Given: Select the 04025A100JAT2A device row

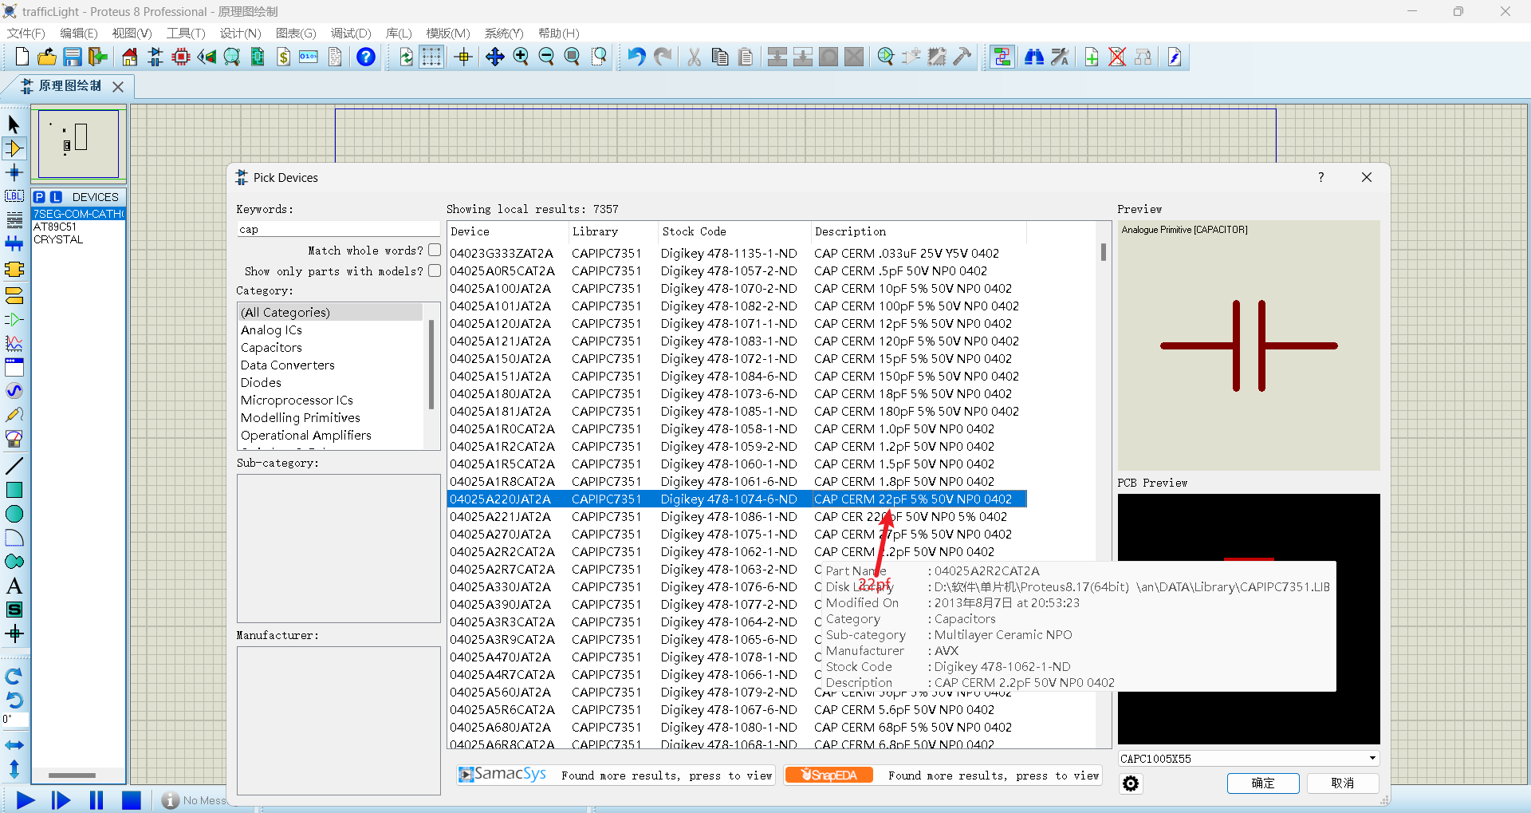Looking at the screenshot, I should point(736,288).
